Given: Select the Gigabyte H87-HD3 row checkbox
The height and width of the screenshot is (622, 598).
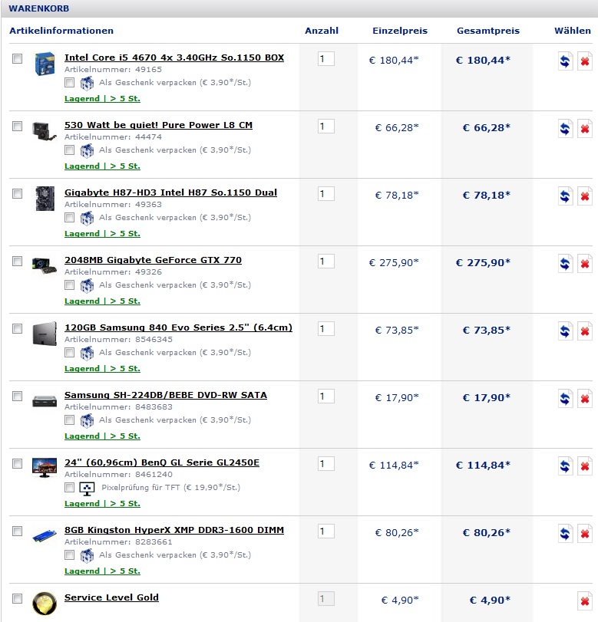Looking at the screenshot, I should pos(17,193).
